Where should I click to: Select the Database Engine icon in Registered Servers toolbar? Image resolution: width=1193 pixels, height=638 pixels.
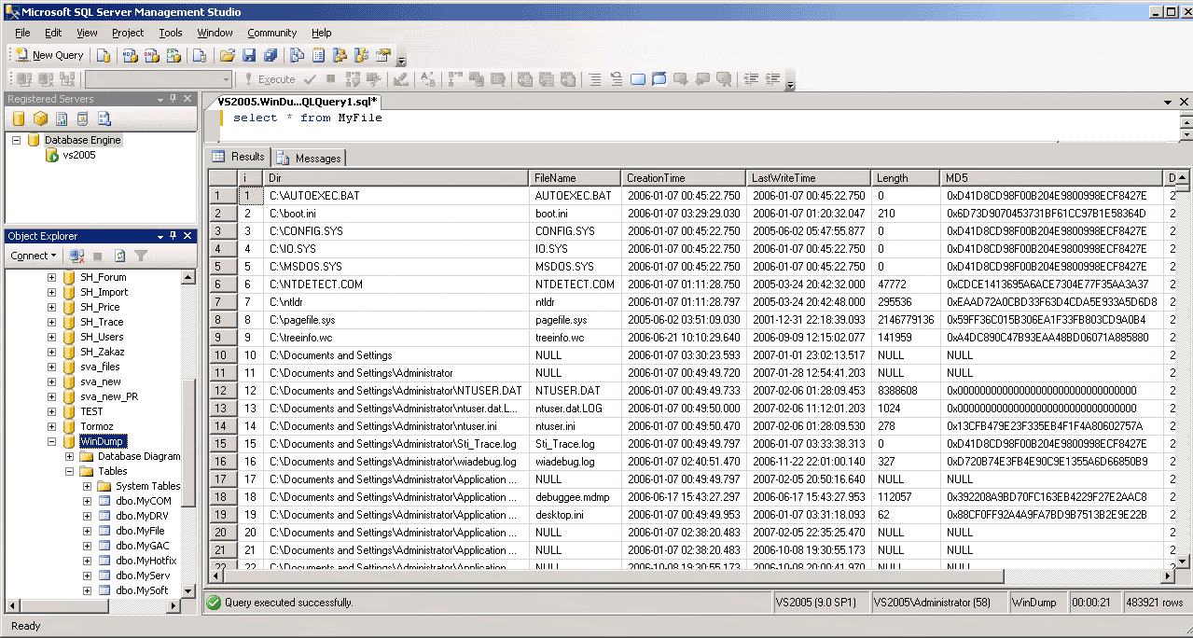coord(19,118)
